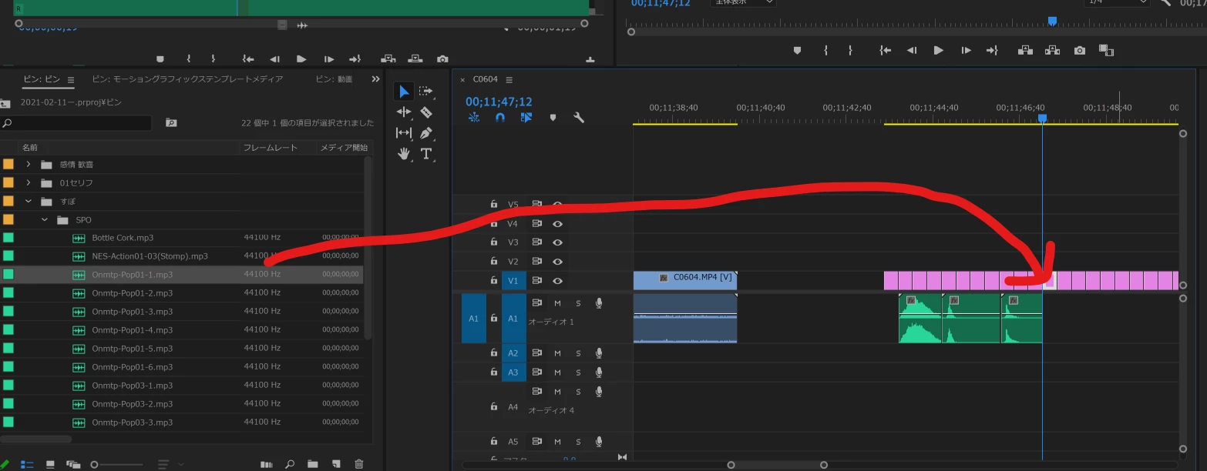Open sort icons dropdown at project panel bottom

point(170,464)
